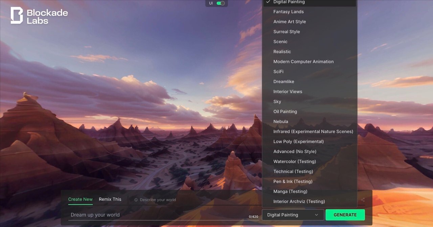Image resolution: width=433 pixels, height=227 pixels.
Task: Select Low Poly (Experimental) style
Action: point(298,141)
